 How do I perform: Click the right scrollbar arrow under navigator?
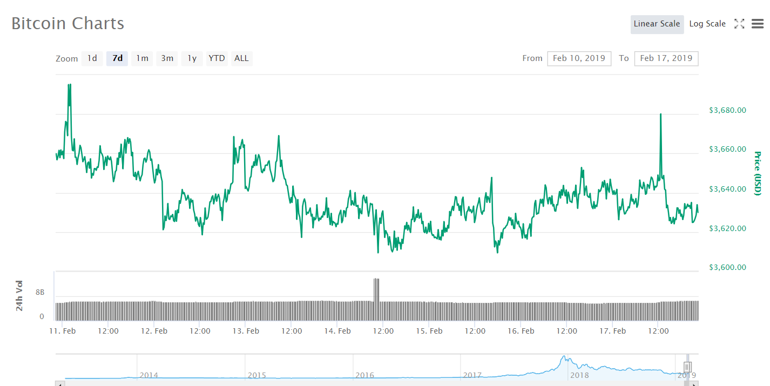694,383
